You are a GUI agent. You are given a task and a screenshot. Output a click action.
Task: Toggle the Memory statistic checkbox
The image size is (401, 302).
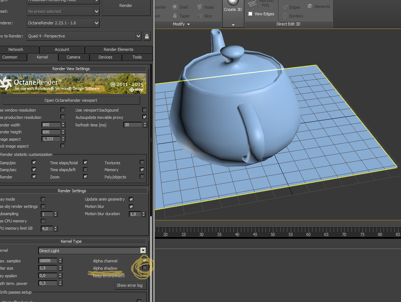pyautogui.click(x=142, y=169)
